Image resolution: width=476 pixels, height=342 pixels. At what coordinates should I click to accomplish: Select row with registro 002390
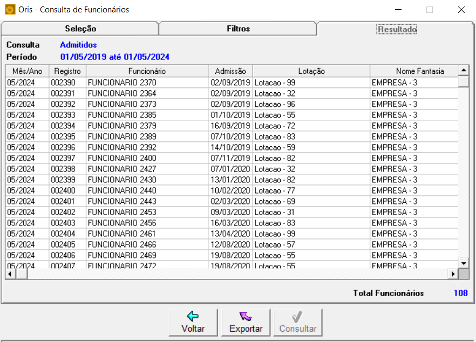click(232, 83)
